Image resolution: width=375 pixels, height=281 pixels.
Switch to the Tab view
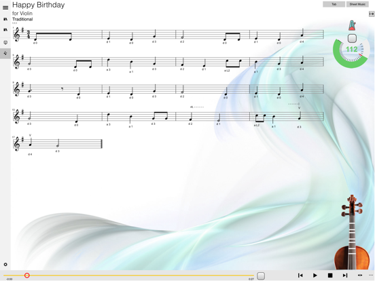pos(334,4)
